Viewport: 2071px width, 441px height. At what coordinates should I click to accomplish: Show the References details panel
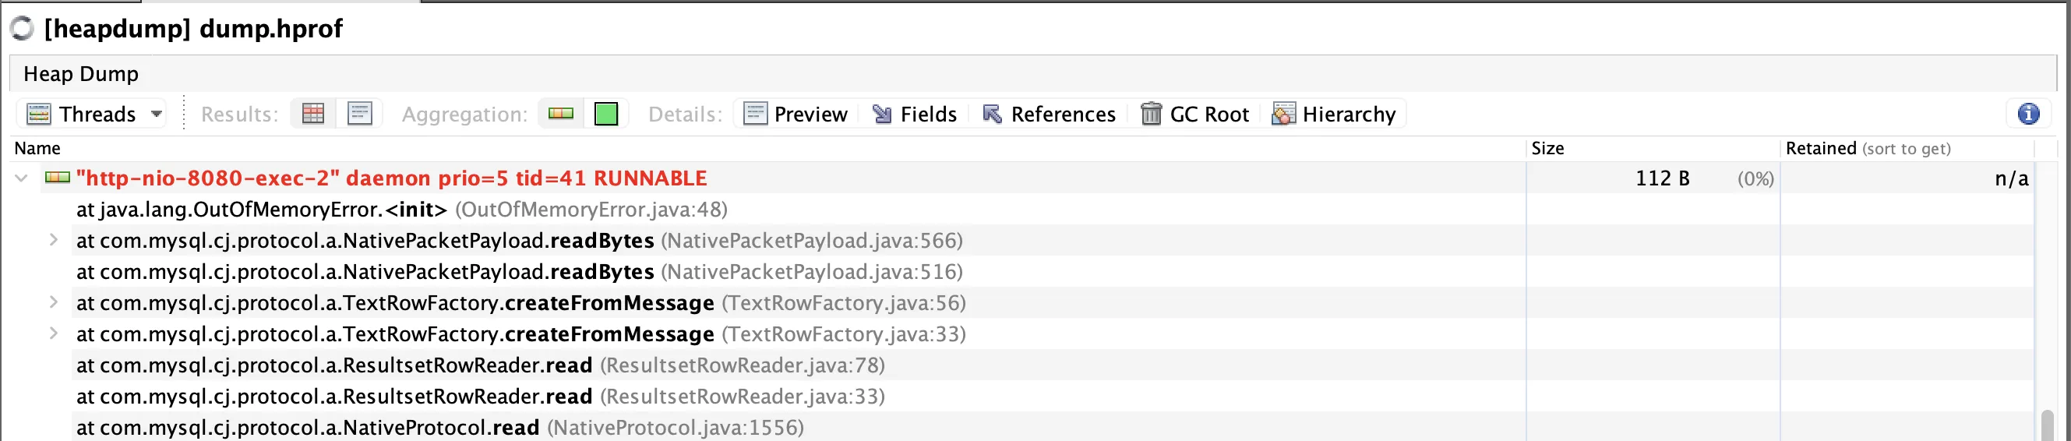(1049, 114)
